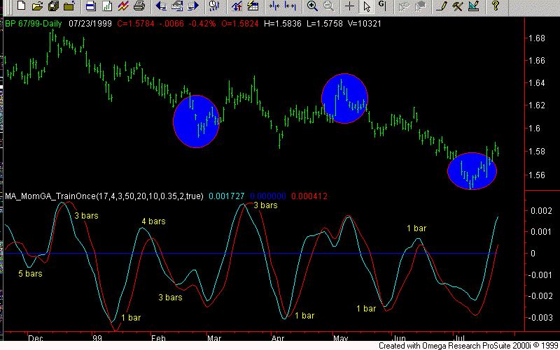Go to the previous workspace arrow icon
Viewport: 560px width, 350px height.
pyautogui.click(x=161, y=6)
